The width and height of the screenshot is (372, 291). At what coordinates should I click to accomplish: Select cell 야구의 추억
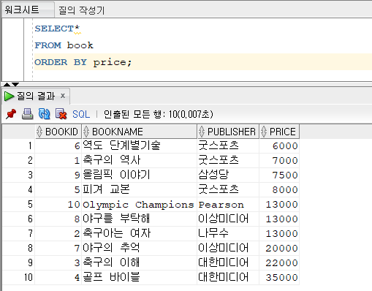click(139, 248)
